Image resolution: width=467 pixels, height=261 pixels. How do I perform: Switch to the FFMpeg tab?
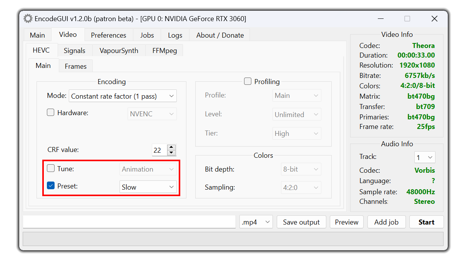pos(165,51)
